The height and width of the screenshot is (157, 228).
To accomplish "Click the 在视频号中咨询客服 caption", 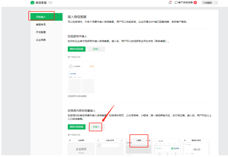I will coord(77,96).
